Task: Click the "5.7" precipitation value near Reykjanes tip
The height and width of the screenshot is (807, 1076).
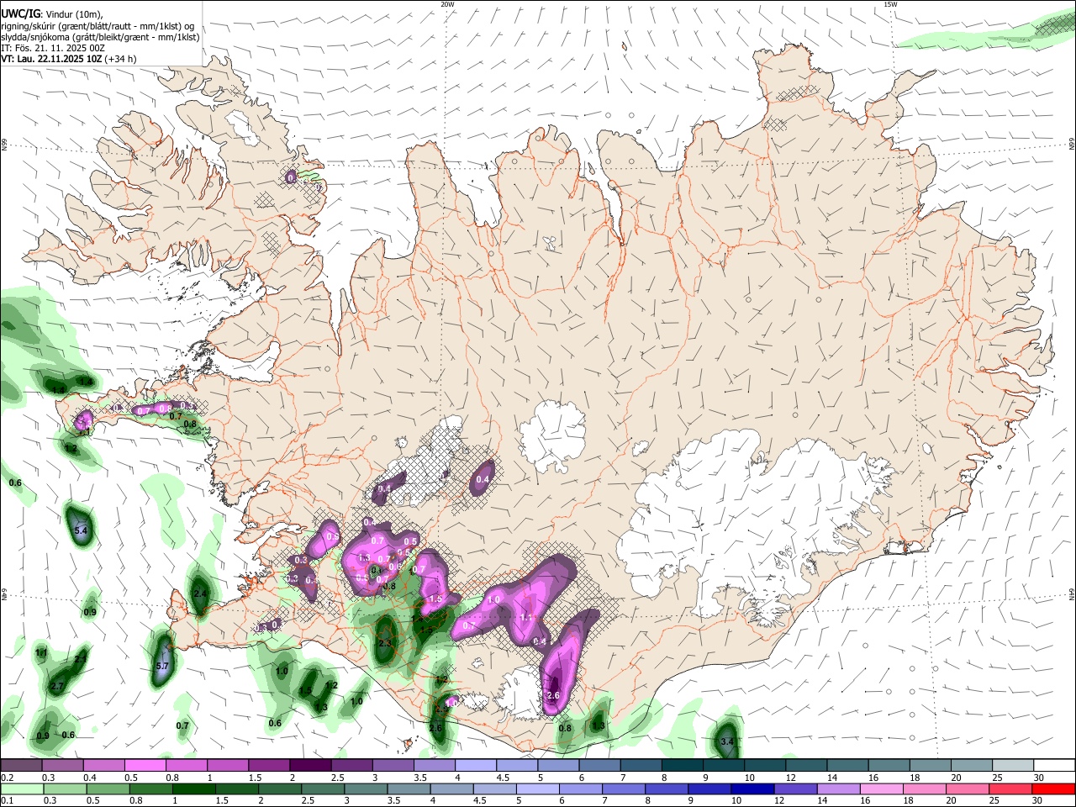Action: tap(163, 666)
